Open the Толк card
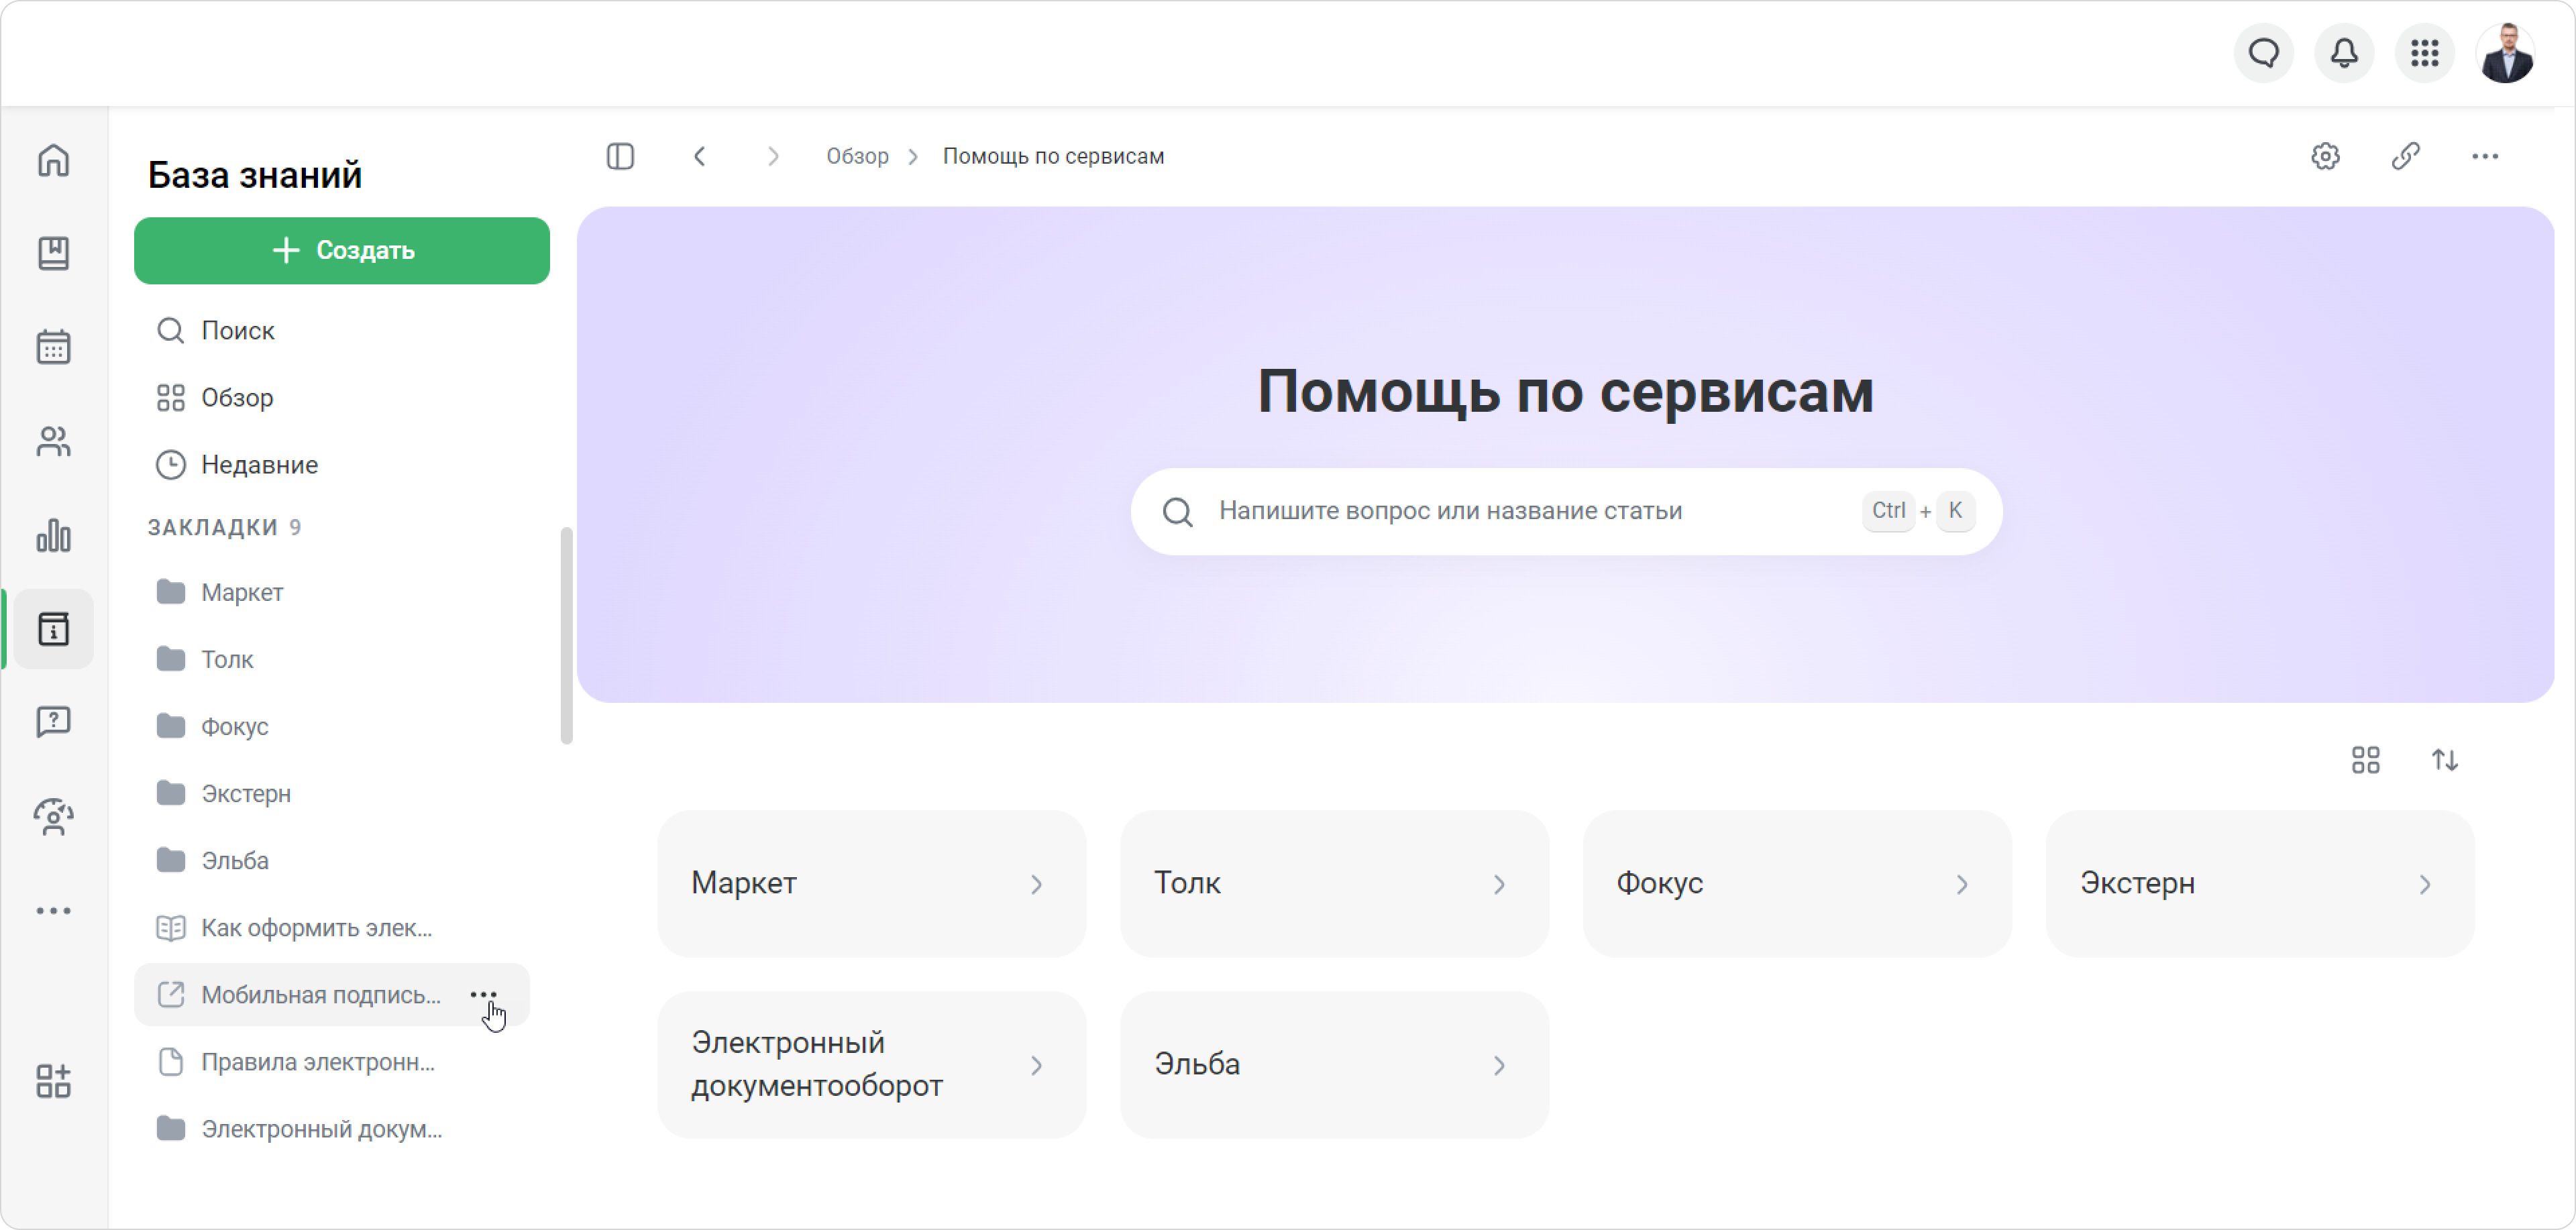This screenshot has height=1230, width=2576. (1334, 883)
